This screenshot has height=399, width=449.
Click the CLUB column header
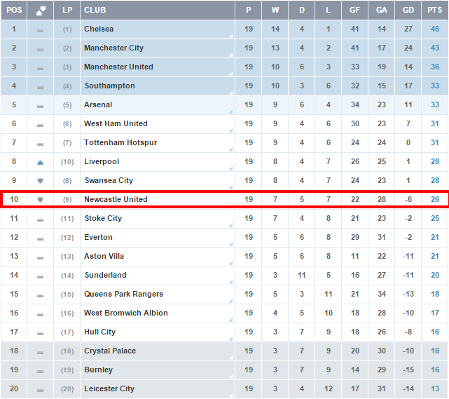coord(95,11)
